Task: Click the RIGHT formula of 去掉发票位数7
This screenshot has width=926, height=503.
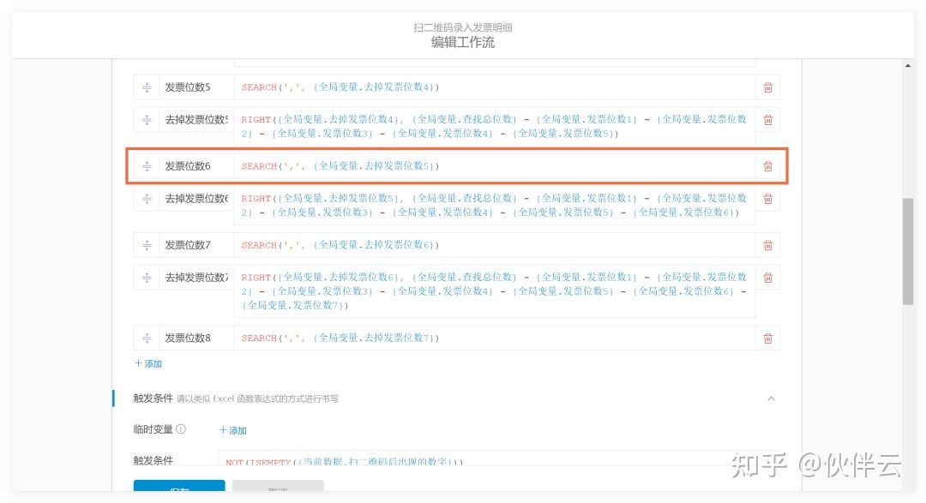Action: 493,290
